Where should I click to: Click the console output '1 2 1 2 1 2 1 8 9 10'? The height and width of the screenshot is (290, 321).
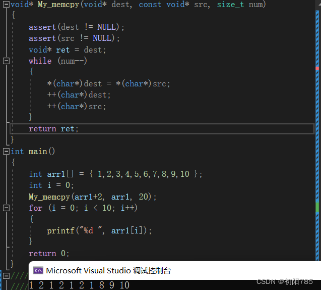[x=79, y=285]
